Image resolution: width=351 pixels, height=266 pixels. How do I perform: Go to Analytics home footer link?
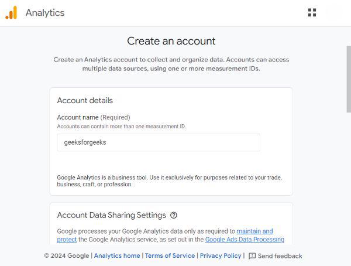point(117,256)
